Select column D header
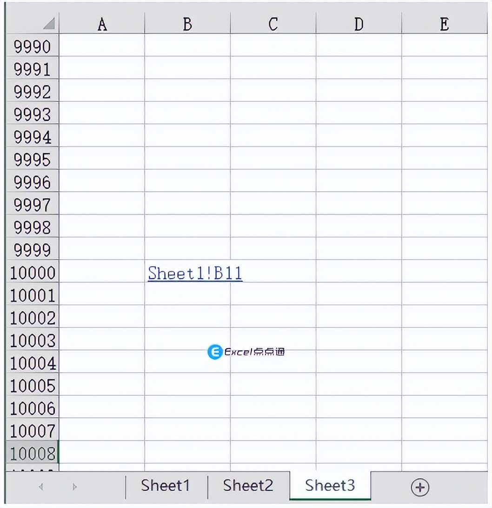 359,24
